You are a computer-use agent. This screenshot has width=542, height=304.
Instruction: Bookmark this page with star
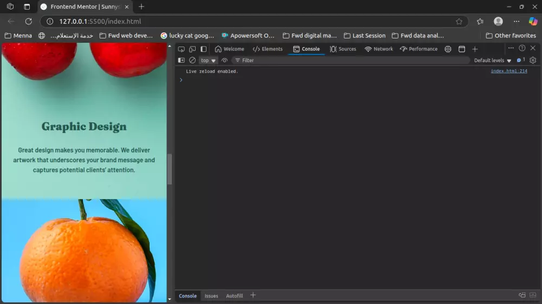coord(459,22)
